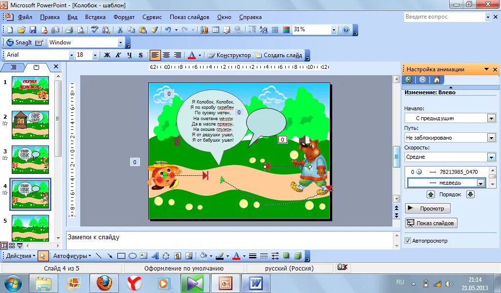The width and height of the screenshot is (501, 293).
Task: Align text left
Action: click(155, 55)
